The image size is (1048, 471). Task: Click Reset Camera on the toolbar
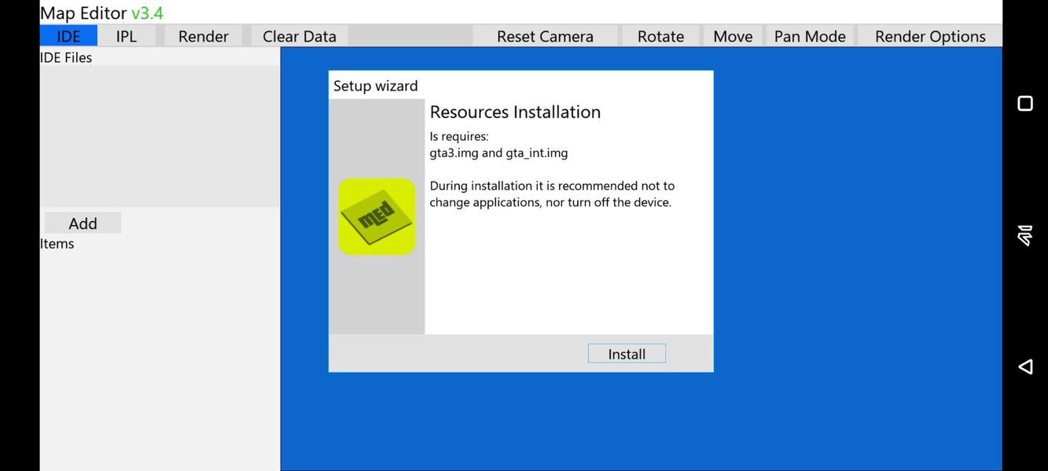point(544,35)
